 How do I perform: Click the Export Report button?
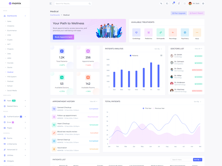coord(196,13)
